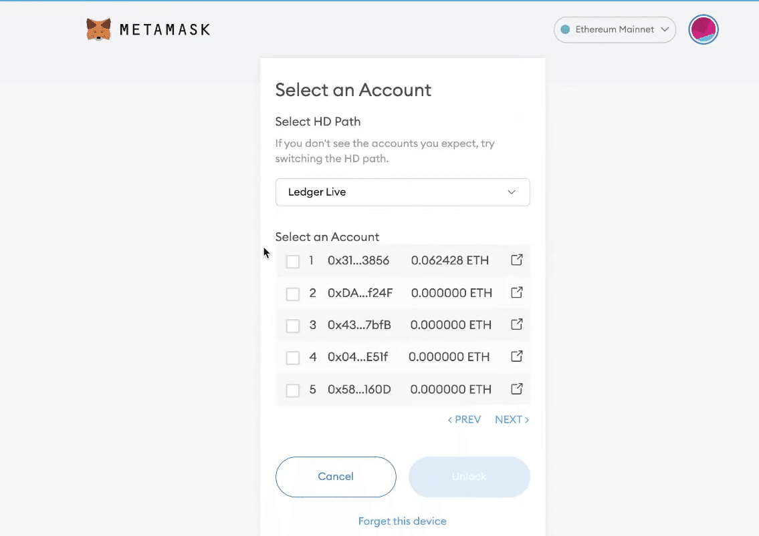Image resolution: width=759 pixels, height=536 pixels.
Task: Select account 5 ending in 160D
Action: pyautogui.click(x=292, y=390)
